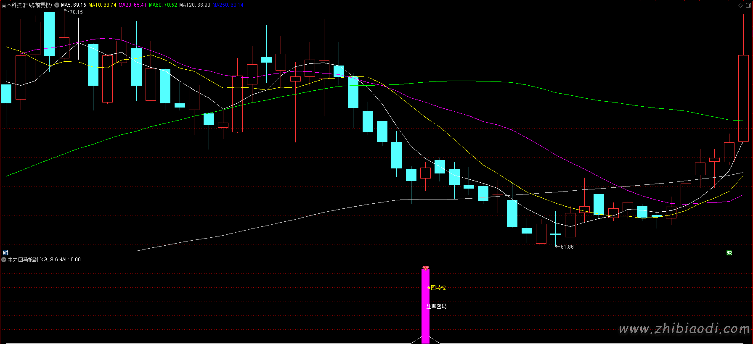Image resolution: width=753 pixels, height=344 pixels.
Task: Select the MA5: 69.15 indicator label
Action: pos(74,5)
